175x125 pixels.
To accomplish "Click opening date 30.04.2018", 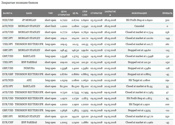I will click(97, 117).
